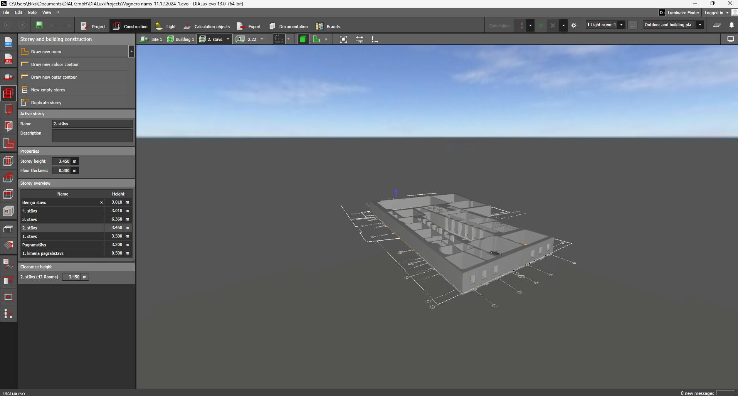Click the DWG plan import icon
738x396 pixels.
[x=8, y=42]
